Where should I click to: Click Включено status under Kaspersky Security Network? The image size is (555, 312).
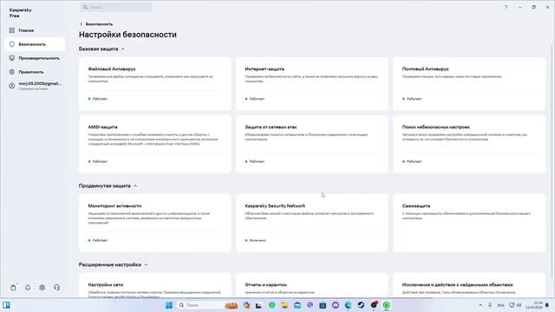pos(256,240)
